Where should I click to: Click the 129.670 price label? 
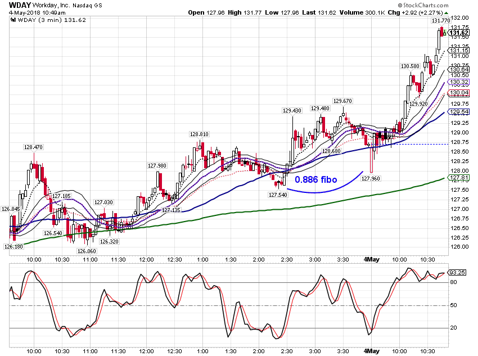click(x=342, y=101)
